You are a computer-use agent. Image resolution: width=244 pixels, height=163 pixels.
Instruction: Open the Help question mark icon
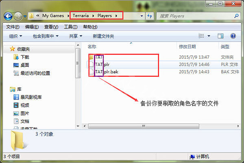pos(233,36)
